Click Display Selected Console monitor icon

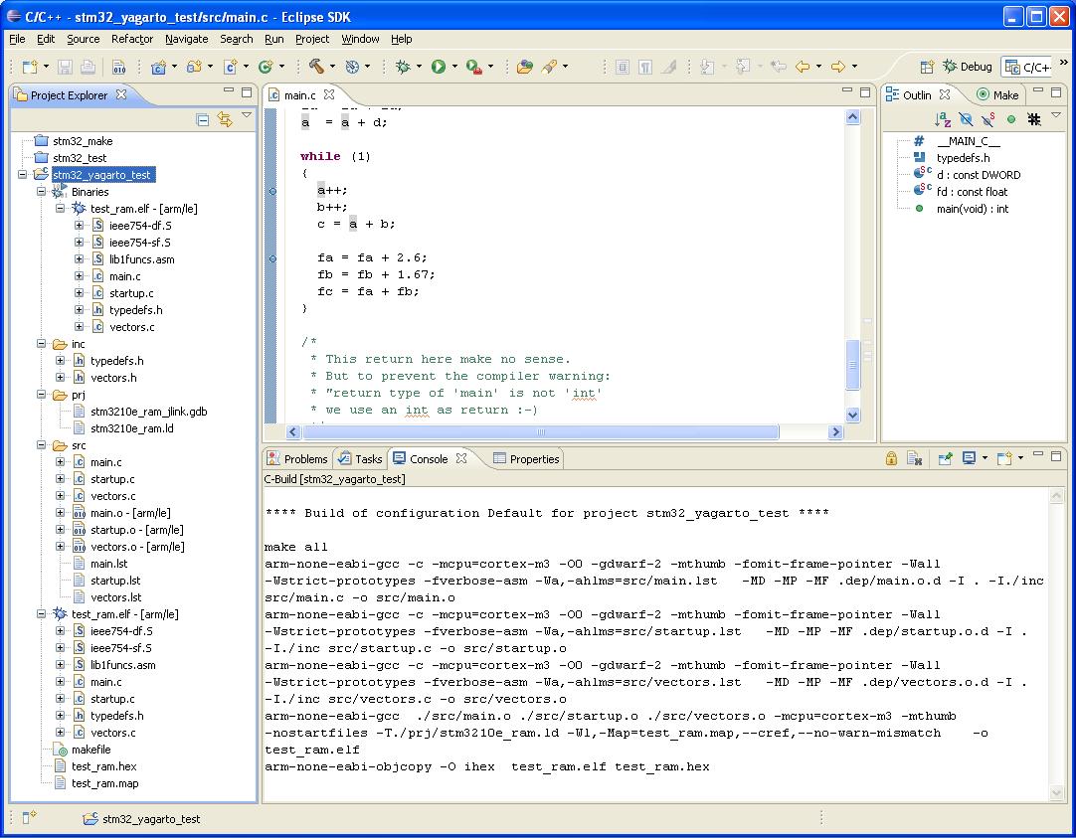969,458
